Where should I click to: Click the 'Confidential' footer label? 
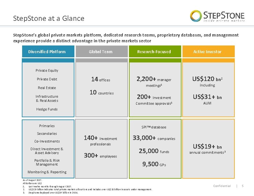pos(222,186)
